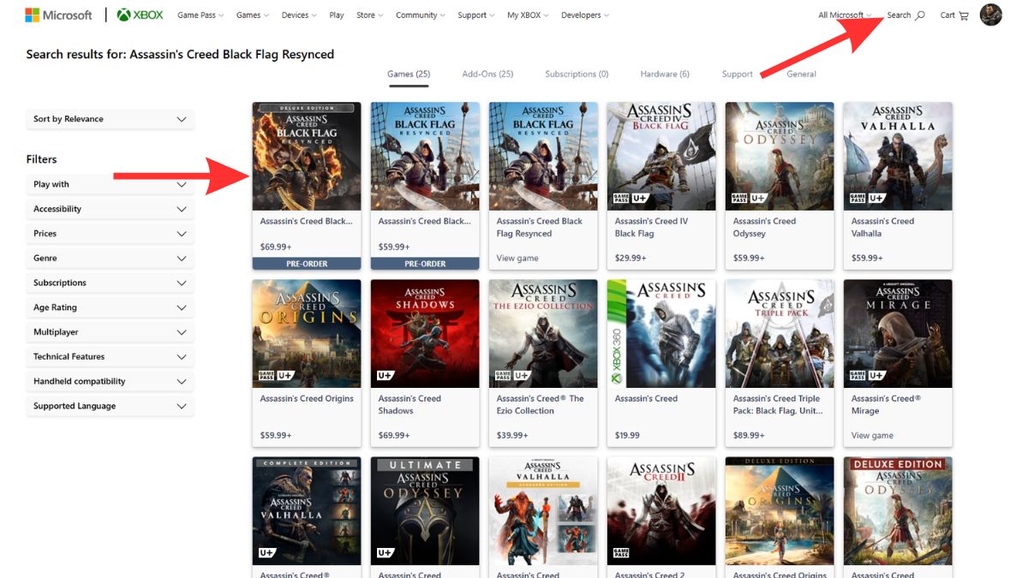The height and width of the screenshot is (578, 1028).
Task: Select the Games (25) tab
Action: coord(409,74)
